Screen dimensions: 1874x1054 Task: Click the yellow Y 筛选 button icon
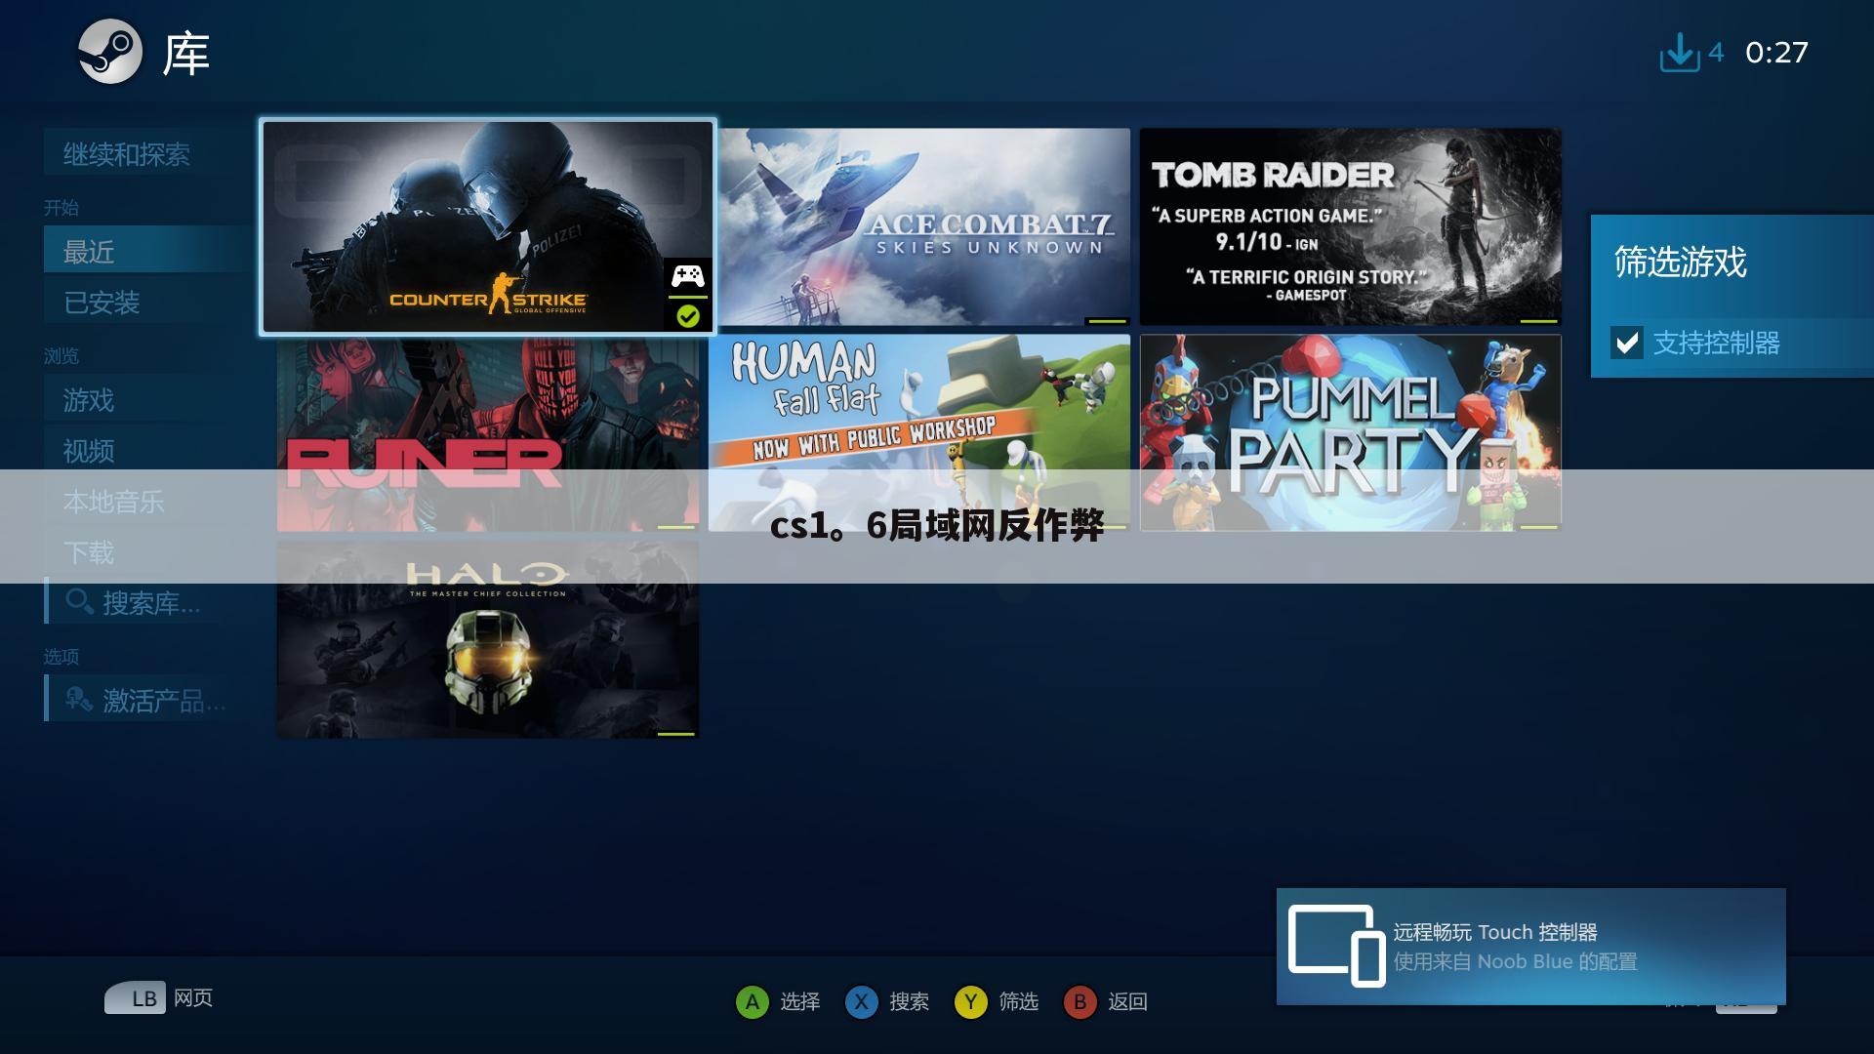click(970, 1001)
